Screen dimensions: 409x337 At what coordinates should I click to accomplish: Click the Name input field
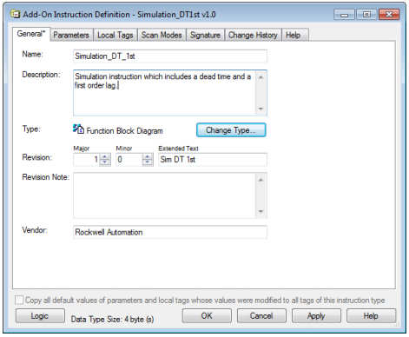(x=170, y=56)
